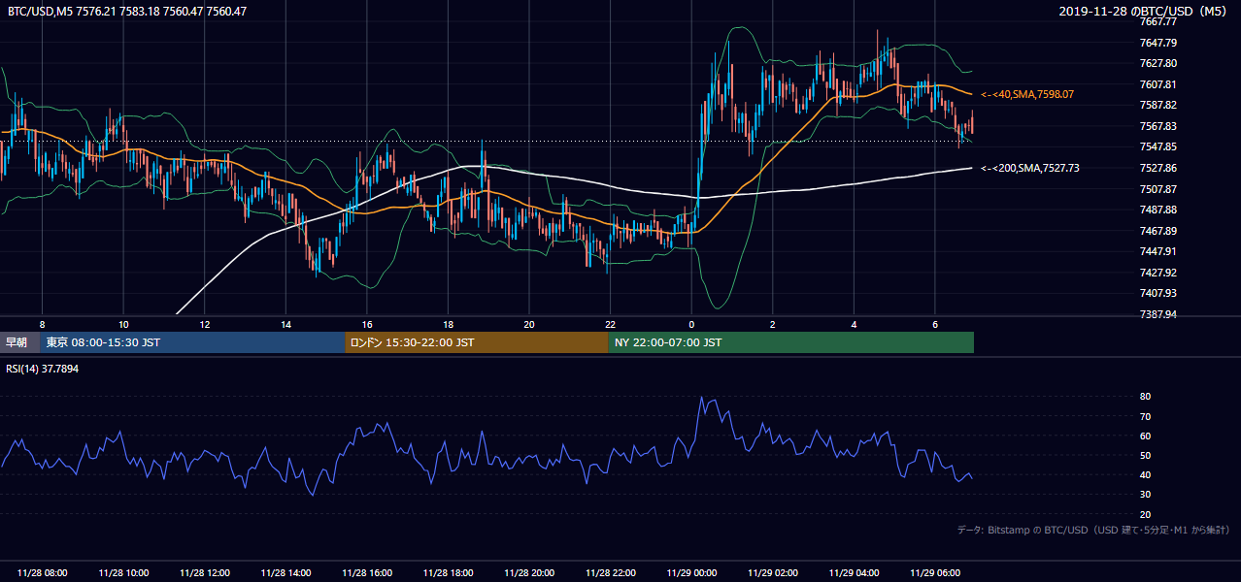Click the 11/28 18:00 date label
This screenshot has height=582, width=1241.
coord(448,573)
